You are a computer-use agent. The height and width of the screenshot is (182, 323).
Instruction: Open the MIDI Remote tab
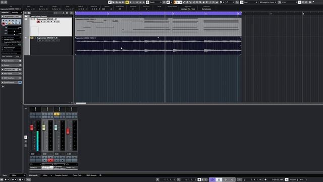pos(91,175)
